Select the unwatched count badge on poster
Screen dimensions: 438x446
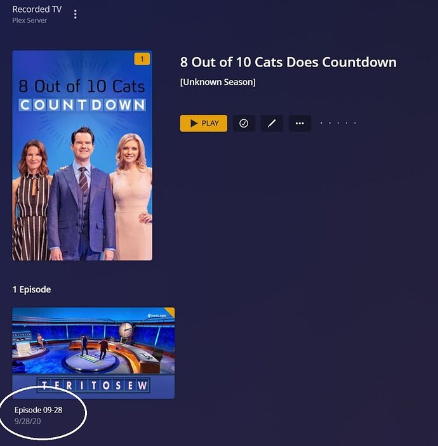[x=142, y=59]
